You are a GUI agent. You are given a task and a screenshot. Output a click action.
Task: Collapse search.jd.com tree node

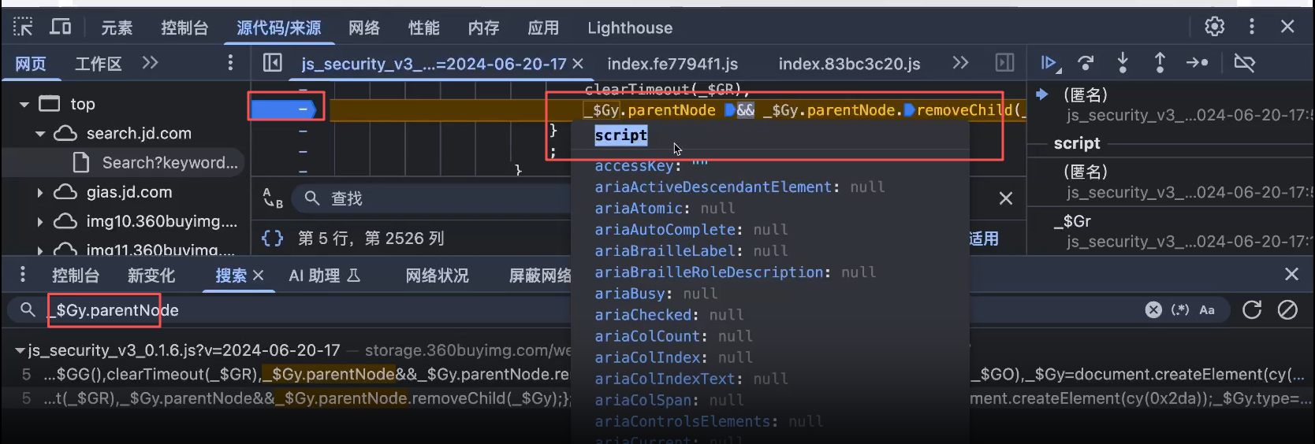click(40, 134)
